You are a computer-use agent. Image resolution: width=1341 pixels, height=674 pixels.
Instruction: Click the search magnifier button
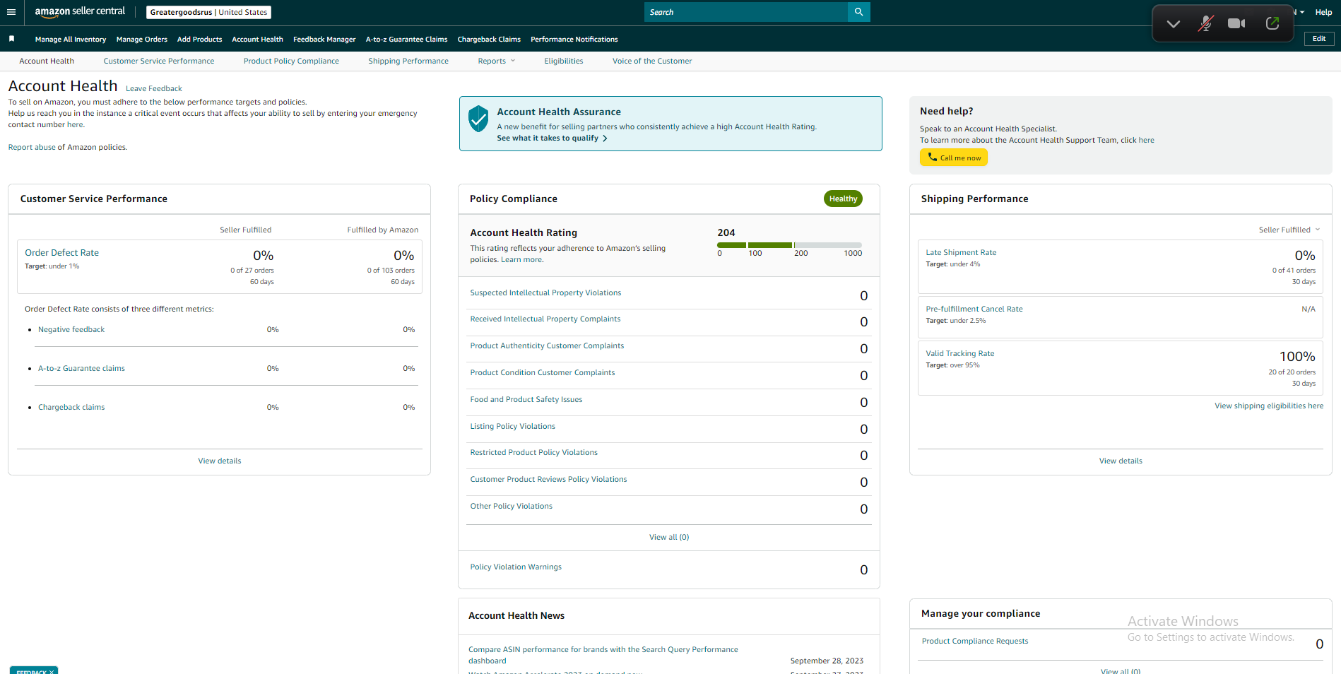pos(858,12)
